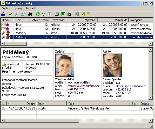Viewport: 155px width, 129px height.
Task: Open the Zobrazit menu
Action: coord(31,8)
